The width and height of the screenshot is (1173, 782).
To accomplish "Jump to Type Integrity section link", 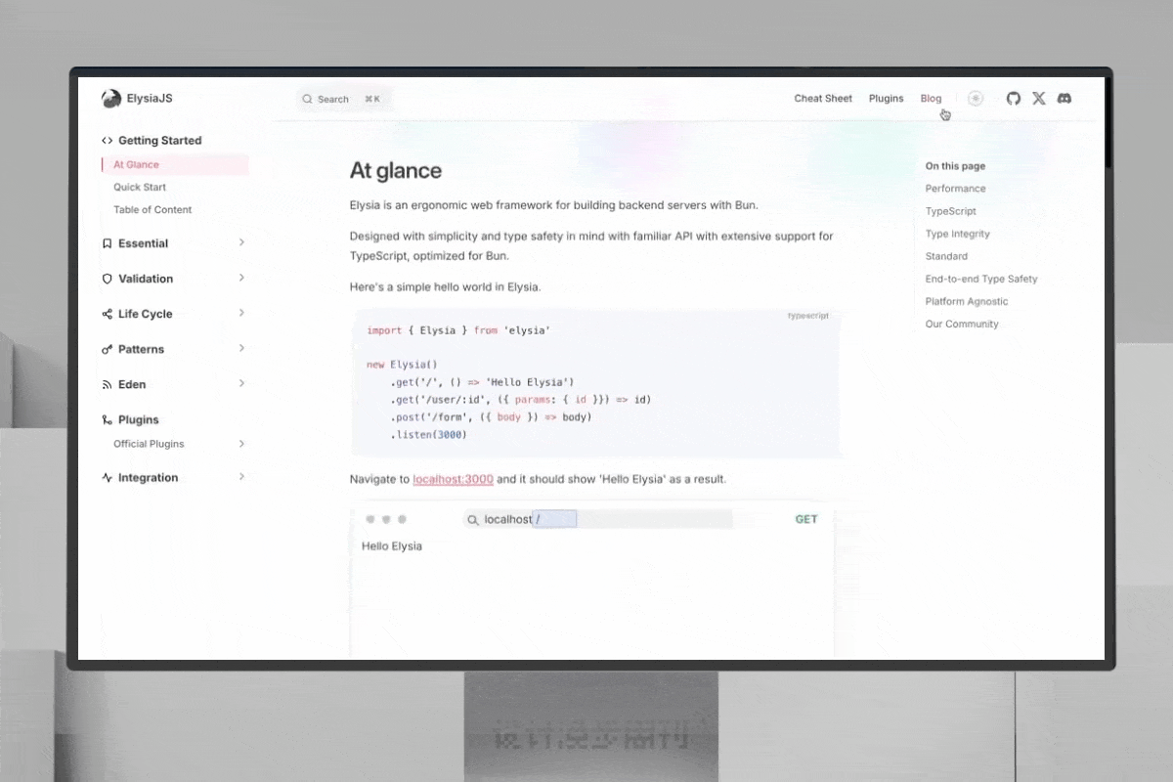I will (x=958, y=234).
